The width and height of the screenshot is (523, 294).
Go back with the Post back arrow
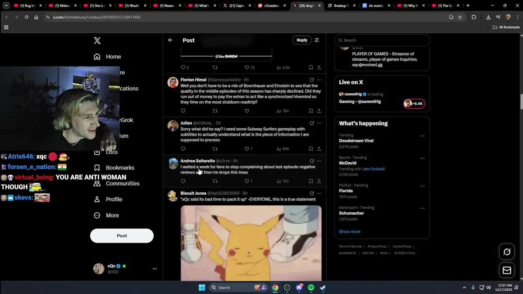(x=170, y=40)
